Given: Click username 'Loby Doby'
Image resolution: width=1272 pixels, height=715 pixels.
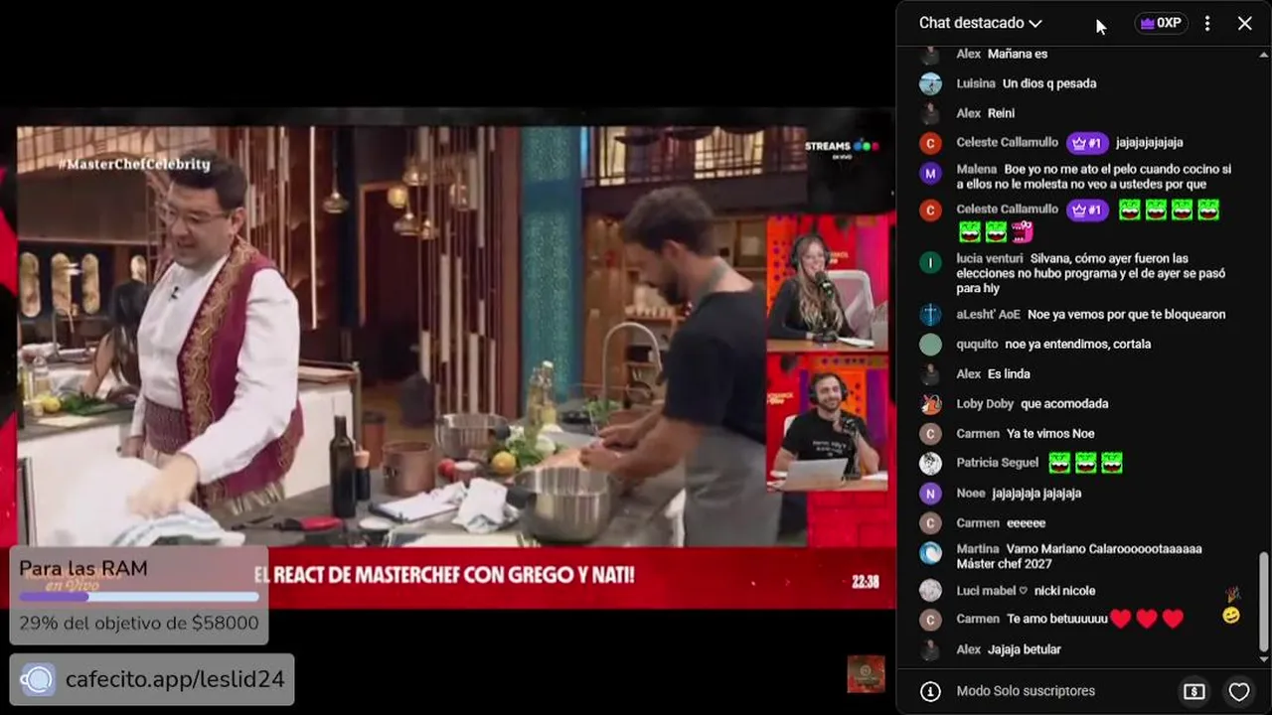Looking at the screenshot, I should click(x=985, y=403).
